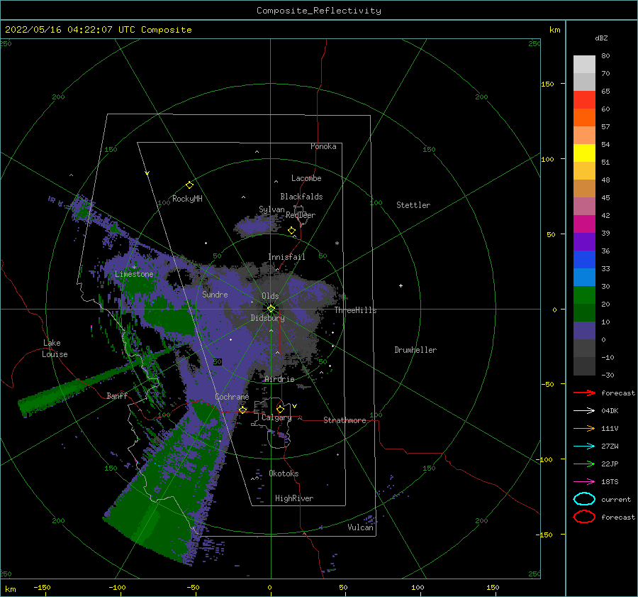The width and height of the screenshot is (638, 597).
Task: Click the yellow diamond marker at Cochrane
Action: pyautogui.click(x=243, y=410)
